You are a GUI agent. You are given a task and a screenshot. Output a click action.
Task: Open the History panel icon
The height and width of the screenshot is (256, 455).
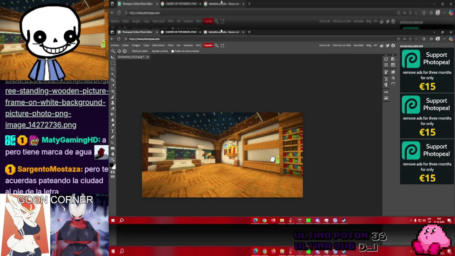(x=393, y=59)
